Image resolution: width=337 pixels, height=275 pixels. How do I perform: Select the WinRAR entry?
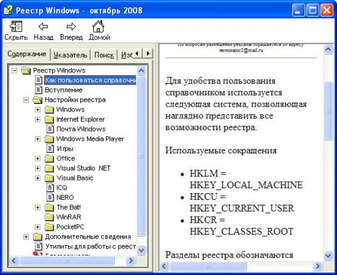point(69,217)
